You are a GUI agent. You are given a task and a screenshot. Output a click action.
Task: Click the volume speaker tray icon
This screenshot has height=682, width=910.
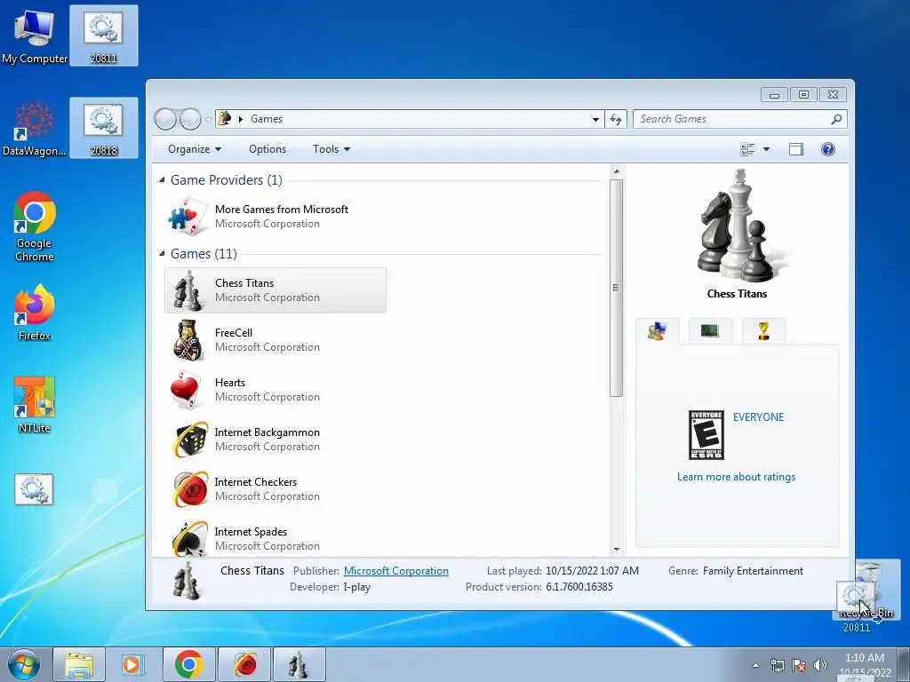point(819,665)
